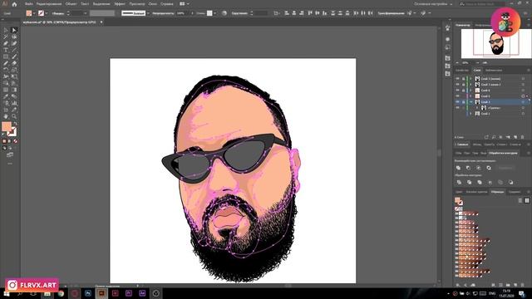Click the Navigator preview thumbnail

(x=496, y=44)
